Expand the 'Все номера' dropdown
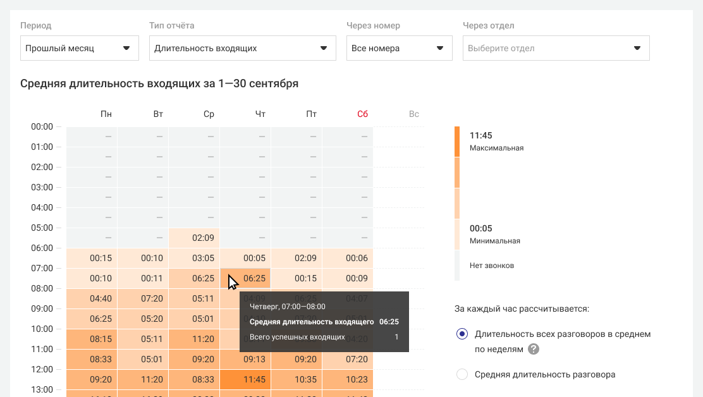 coord(399,48)
